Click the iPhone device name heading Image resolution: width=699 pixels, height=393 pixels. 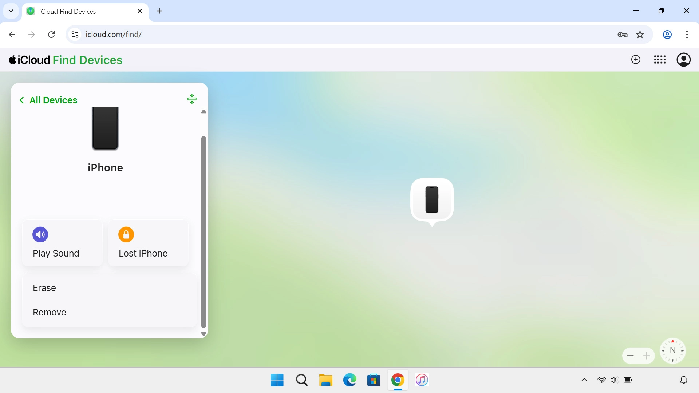105,168
